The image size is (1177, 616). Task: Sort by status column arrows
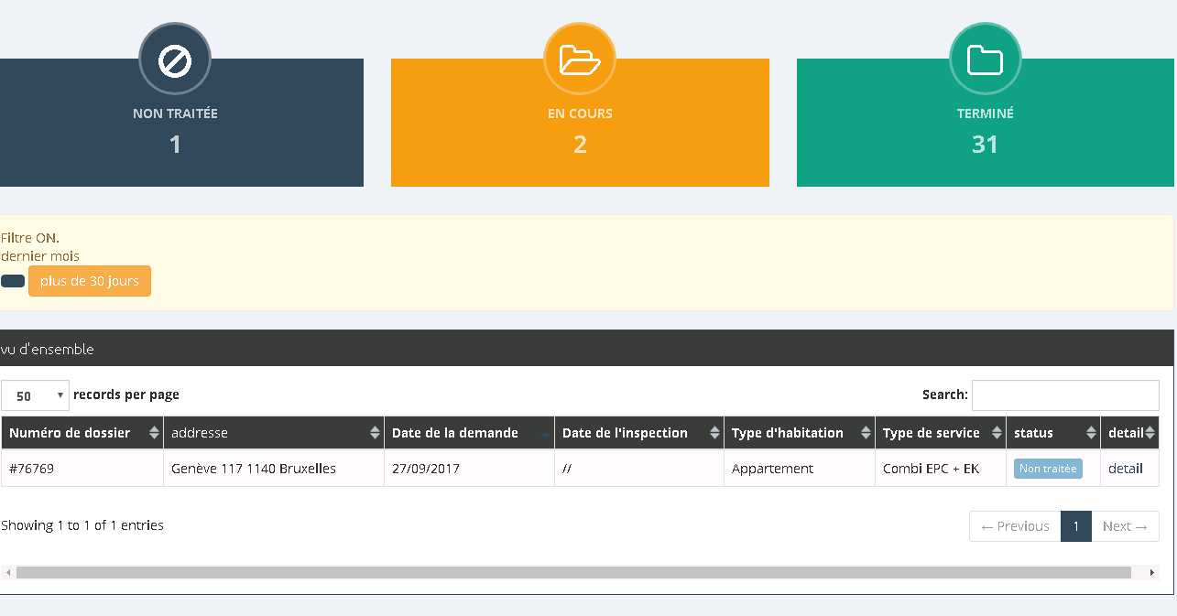click(1091, 433)
